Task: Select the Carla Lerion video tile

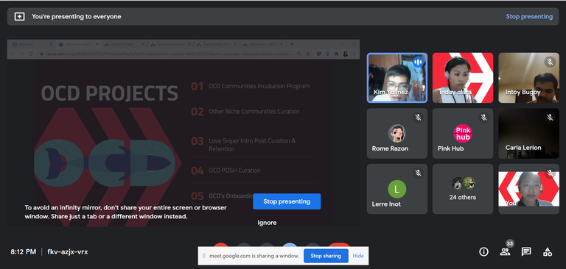Action: (x=528, y=133)
